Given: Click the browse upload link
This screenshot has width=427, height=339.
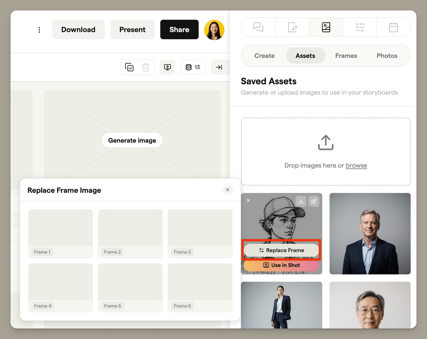Looking at the screenshot, I should pyautogui.click(x=356, y=166).
